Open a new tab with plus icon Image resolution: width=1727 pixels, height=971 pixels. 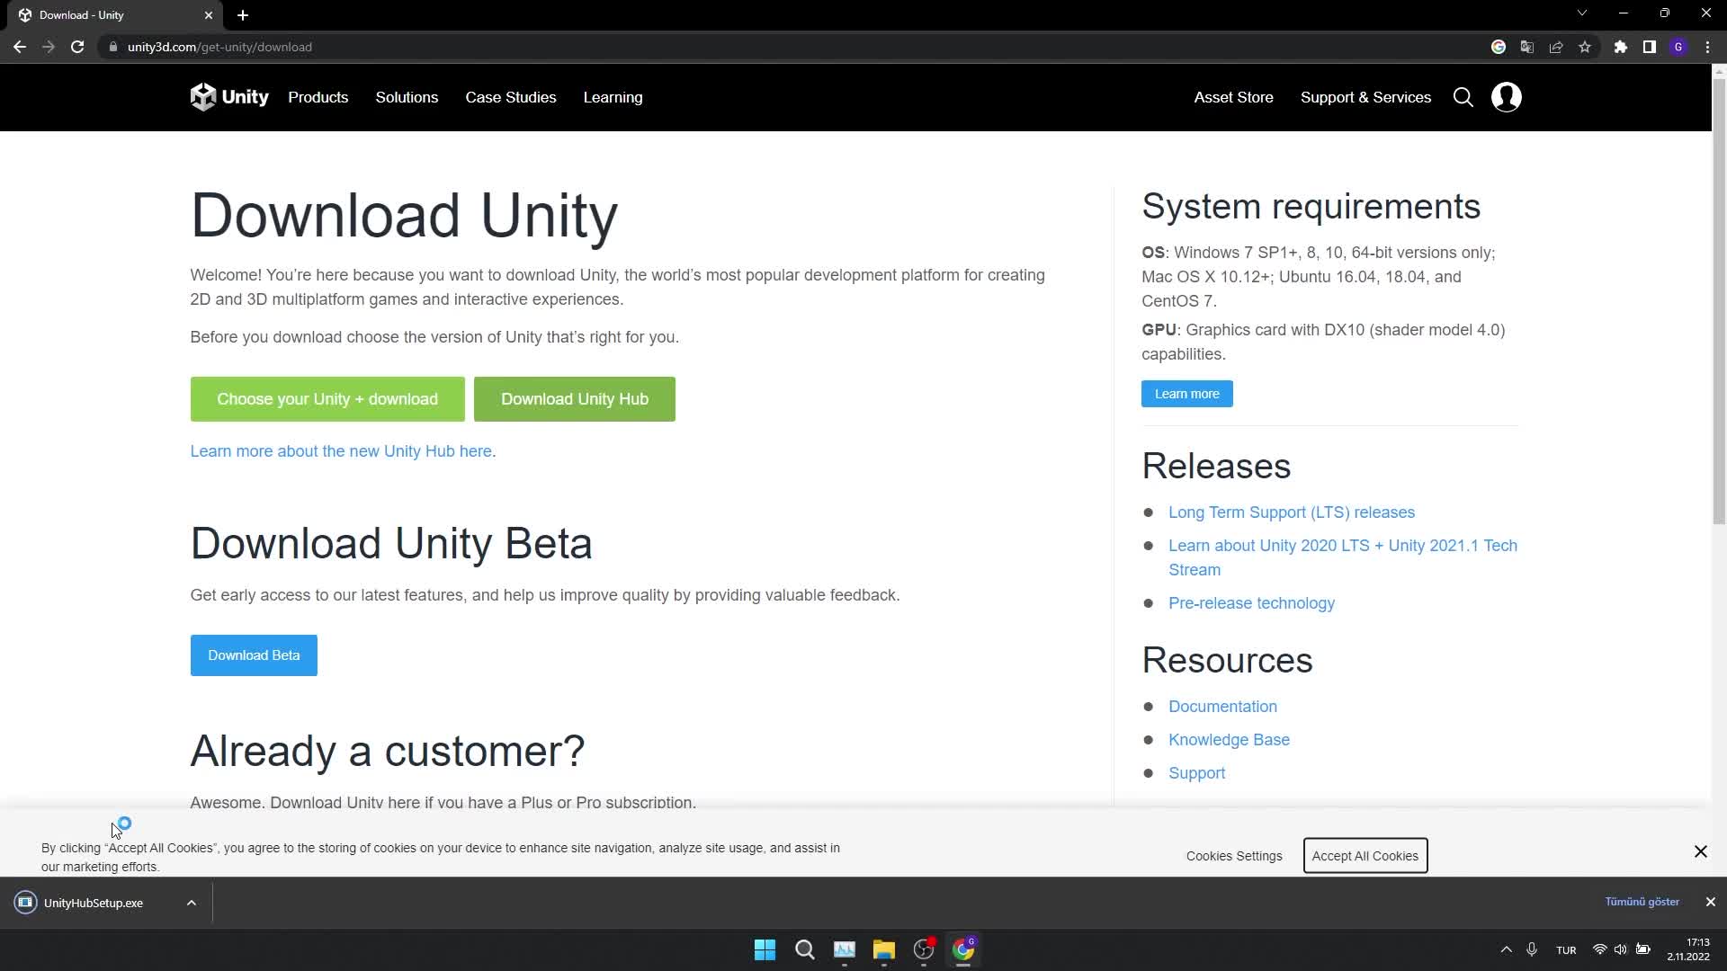coord(243,15)
